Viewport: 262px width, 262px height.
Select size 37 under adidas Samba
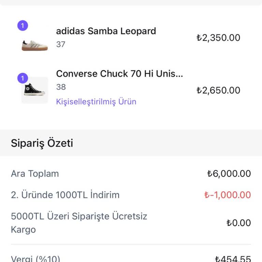coord(61,44)
